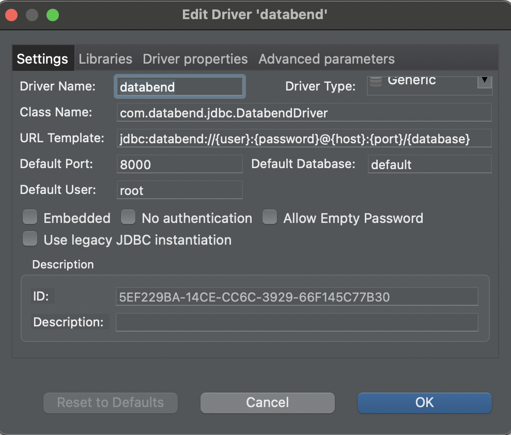This screenshot has height=435, width=511.
Task: Click into the URL Template field
Action: [x=304, y=139]
